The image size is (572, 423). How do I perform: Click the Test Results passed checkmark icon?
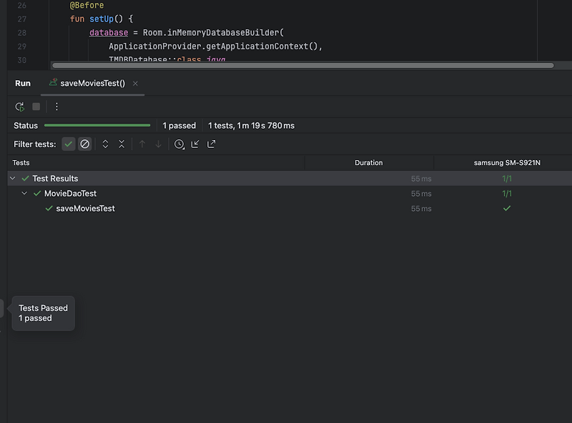point(25,179)
